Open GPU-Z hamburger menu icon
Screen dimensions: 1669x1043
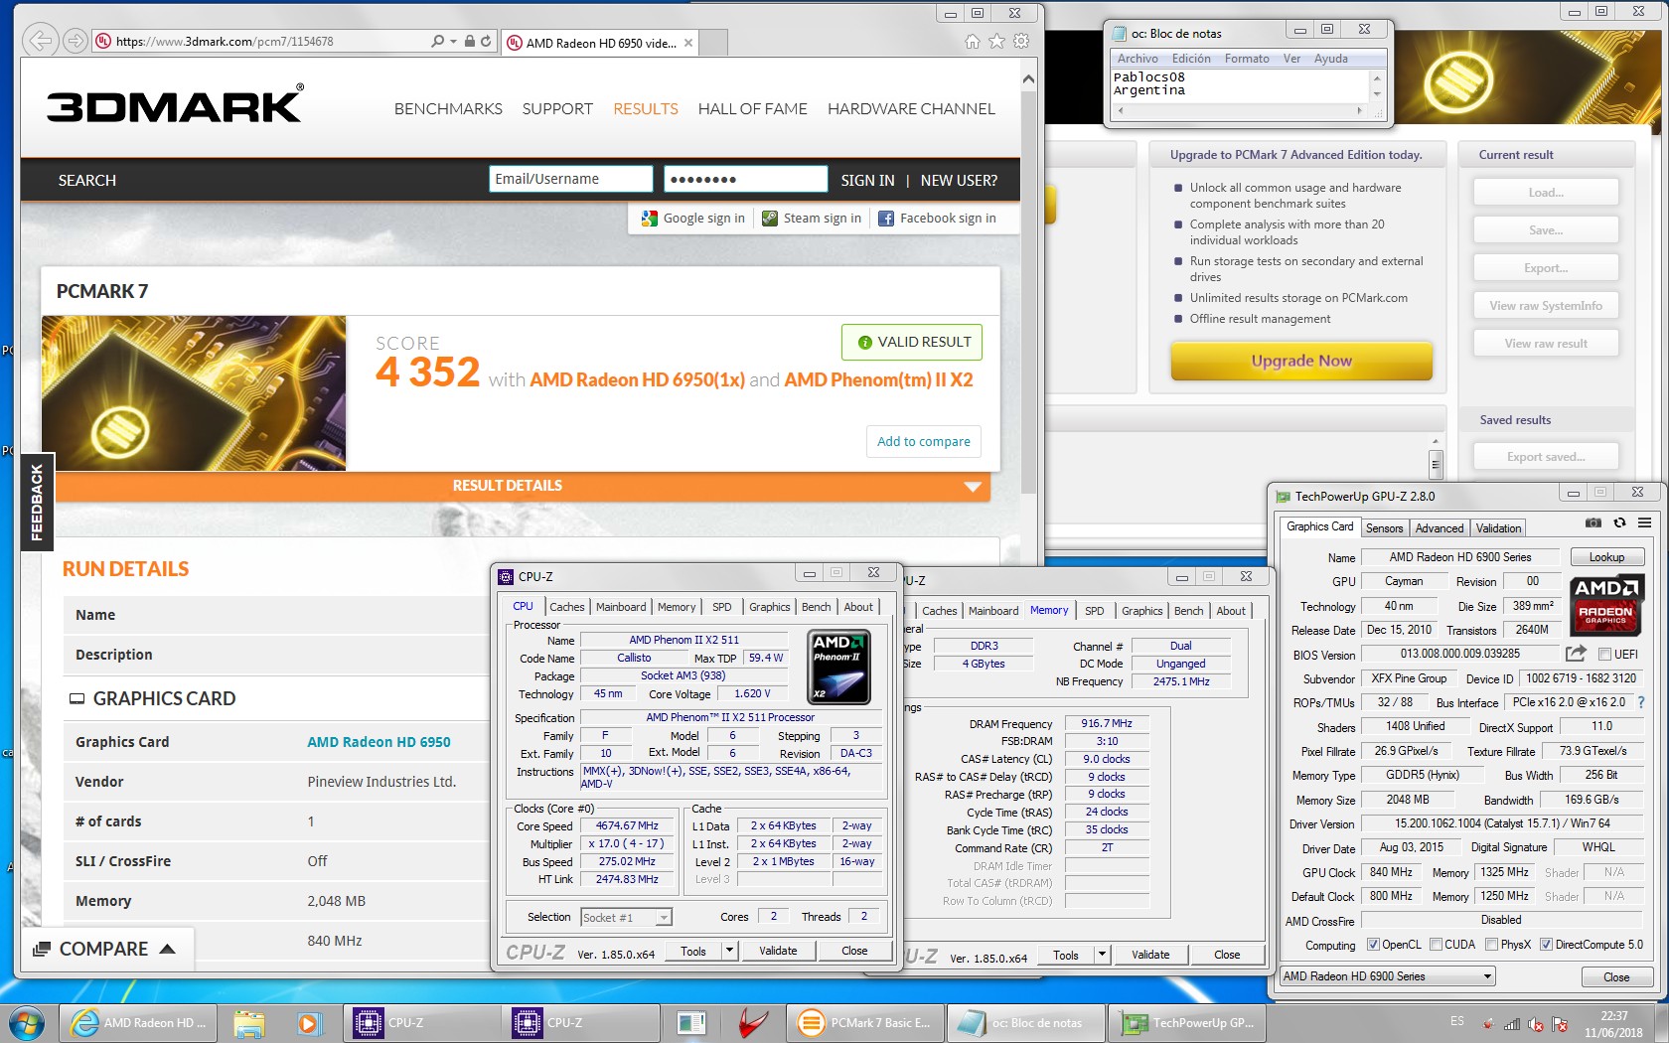1645,522
